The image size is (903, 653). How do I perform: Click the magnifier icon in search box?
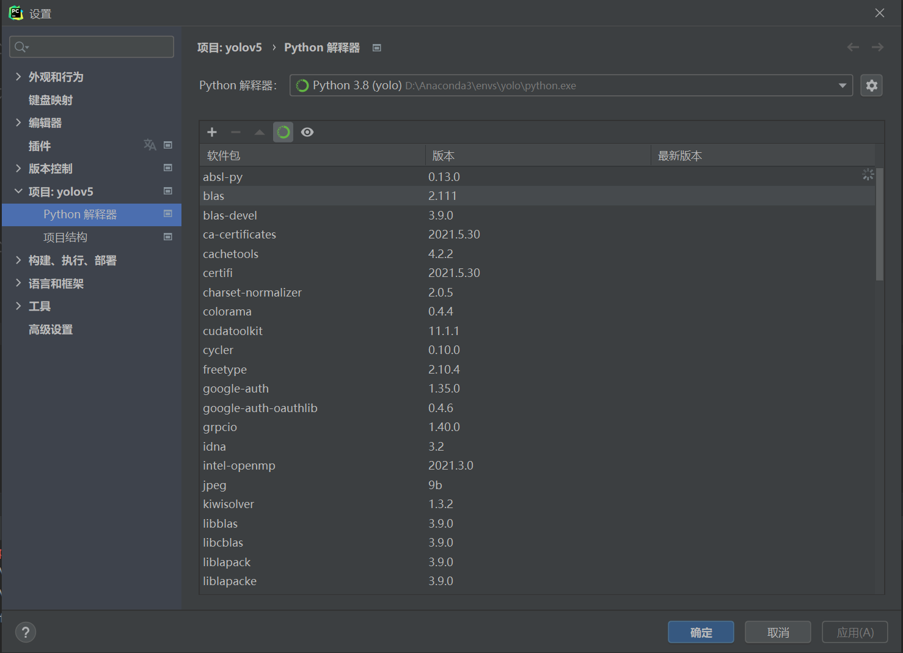(x=21, y=47)
